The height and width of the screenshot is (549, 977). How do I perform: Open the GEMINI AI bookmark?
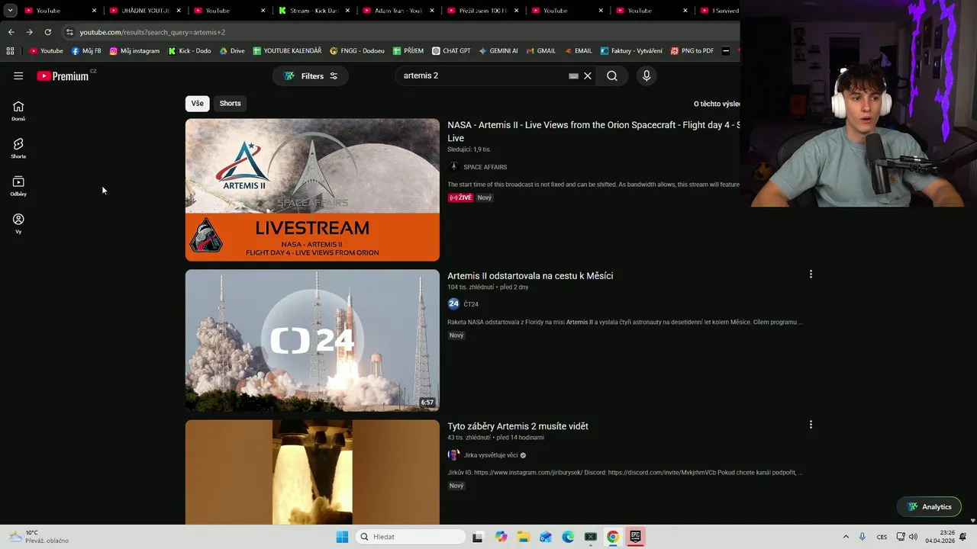[x=498, y=51]
